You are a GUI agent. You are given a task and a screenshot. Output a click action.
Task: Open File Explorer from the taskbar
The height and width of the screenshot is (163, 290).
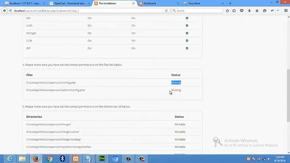pos(22,158)
